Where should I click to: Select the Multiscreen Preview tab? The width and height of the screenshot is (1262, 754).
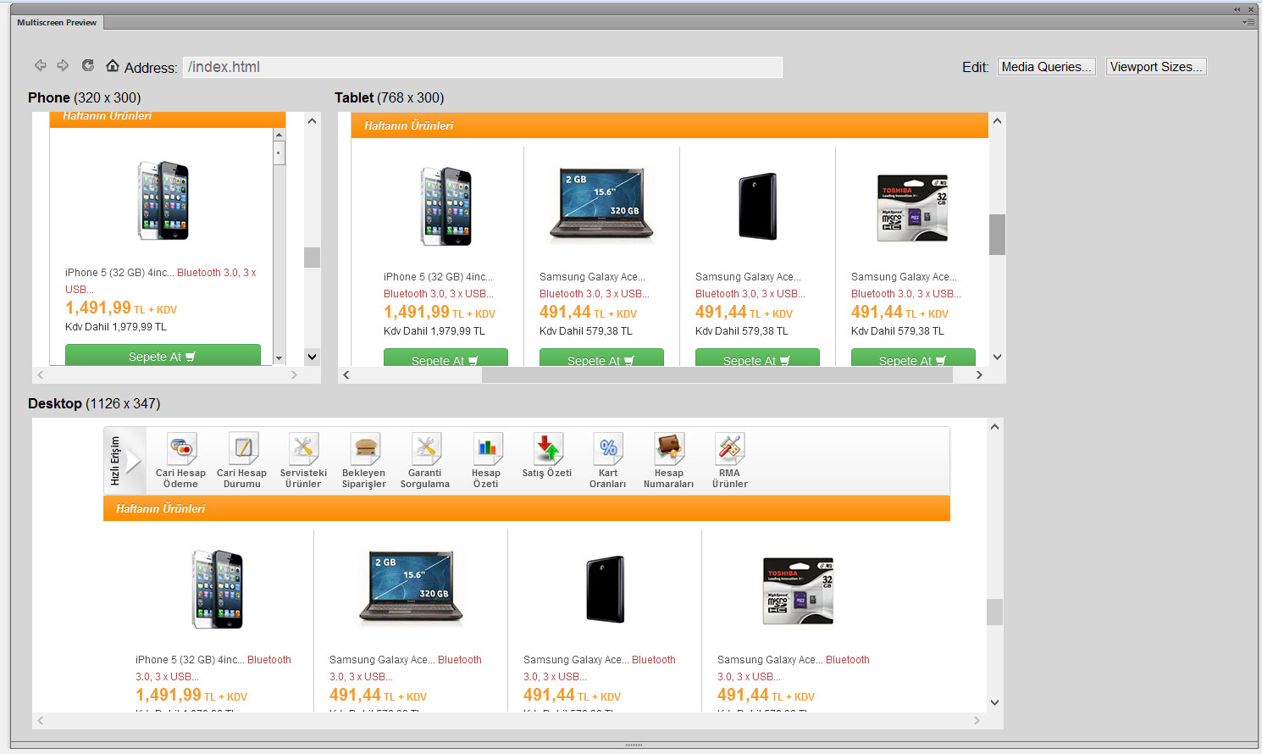point(57,23)
